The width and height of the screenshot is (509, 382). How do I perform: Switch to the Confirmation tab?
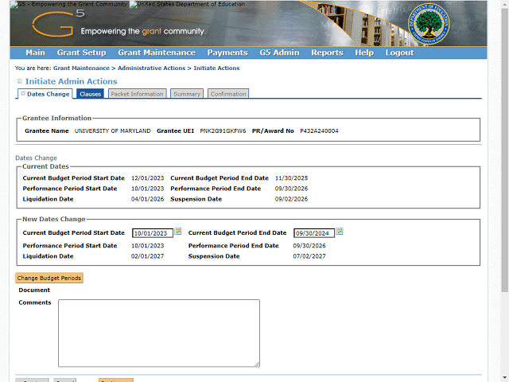click(228, 94)
